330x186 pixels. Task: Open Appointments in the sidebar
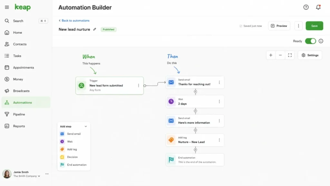point(26,67)
